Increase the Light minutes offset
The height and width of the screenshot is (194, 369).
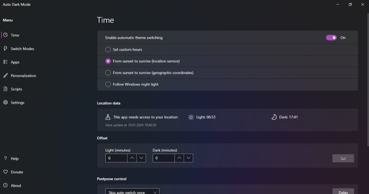tap(132, 158)
